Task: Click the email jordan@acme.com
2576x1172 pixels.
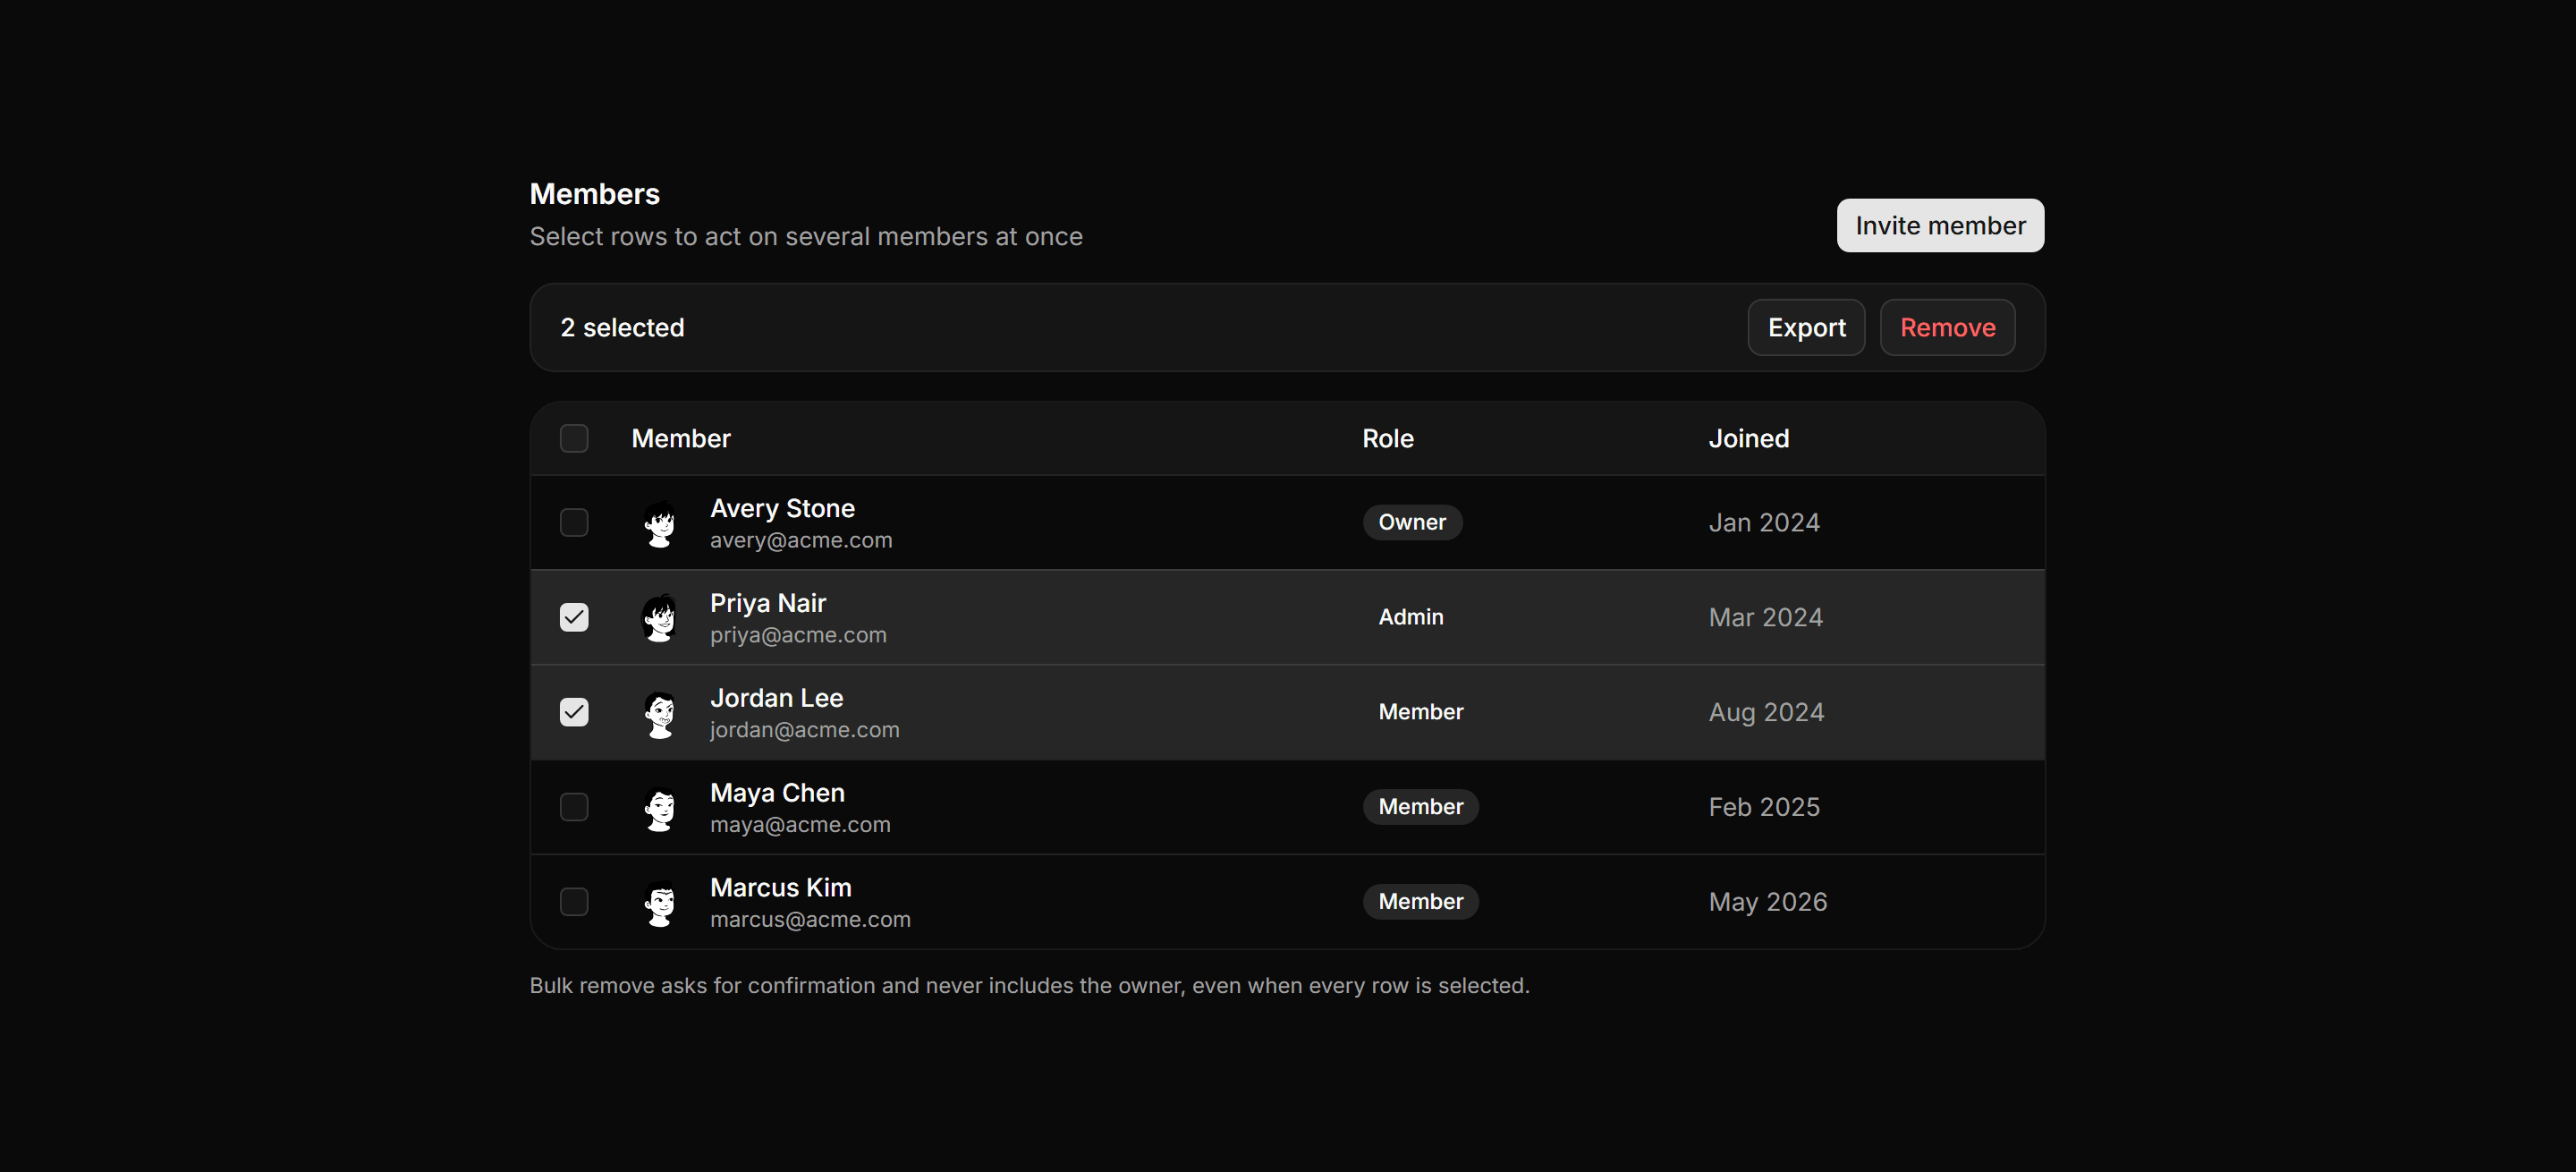Action: pos(804,730)
